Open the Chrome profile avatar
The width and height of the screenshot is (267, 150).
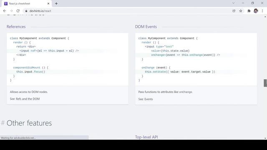[x=256, y=11]
